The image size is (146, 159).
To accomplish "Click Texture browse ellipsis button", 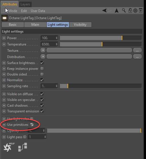I will click(x=137, y=50).
